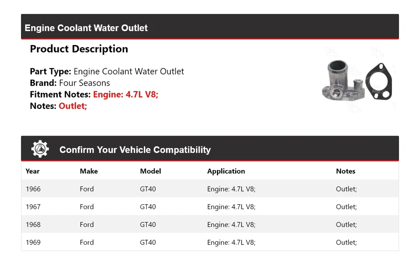This screenshot has height=265, width=420.
Task: Click the Confirm Your Vehicle Compatibility heading
Action: (135, 150)
